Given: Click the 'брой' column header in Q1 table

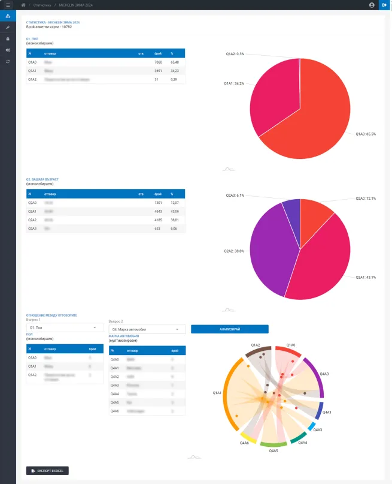Looking at the screenshot, I should pyautogui.click(x=158, y=53).
